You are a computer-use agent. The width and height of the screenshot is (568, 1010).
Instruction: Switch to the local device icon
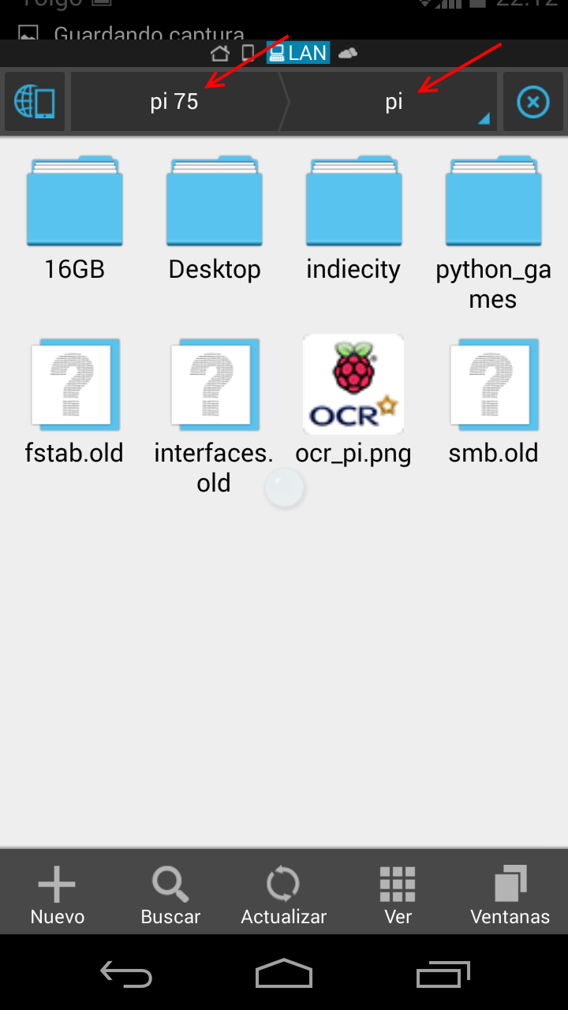248,54
